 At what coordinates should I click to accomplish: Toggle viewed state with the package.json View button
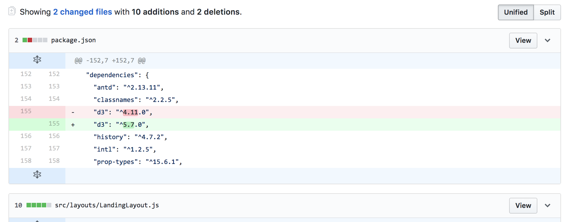pyautogui.click(x=523, y=40)
